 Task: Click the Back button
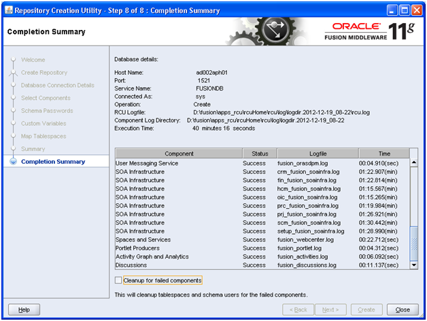(x=298, y=309)
